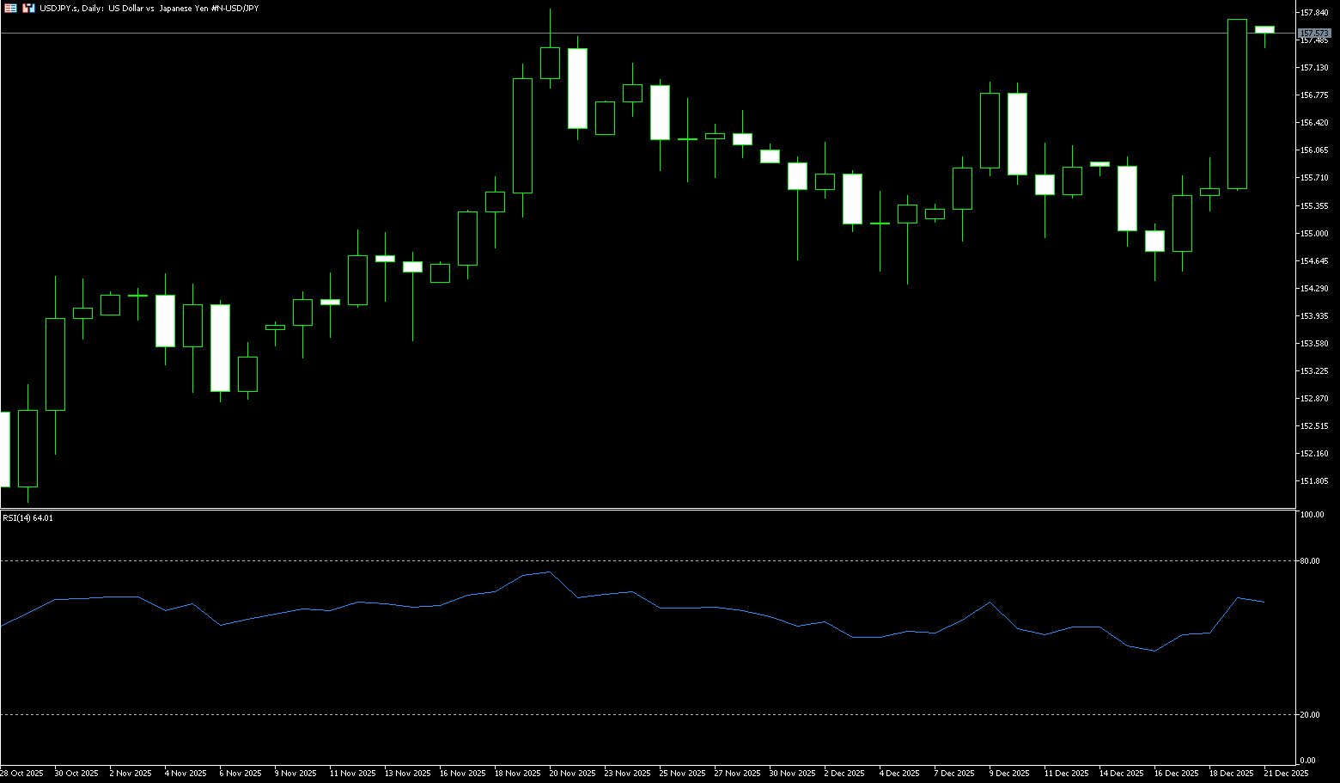Click the 151.805 price scale label
Image resolution: width=1340 pixels, height=783 pixels.
click(1314, 481)
